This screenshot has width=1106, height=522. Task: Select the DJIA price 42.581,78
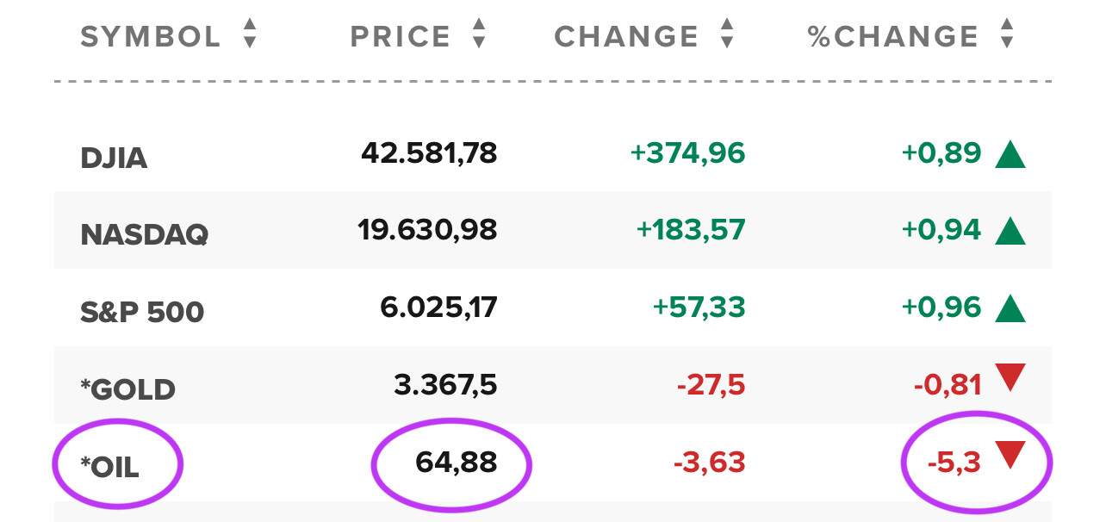429,153
